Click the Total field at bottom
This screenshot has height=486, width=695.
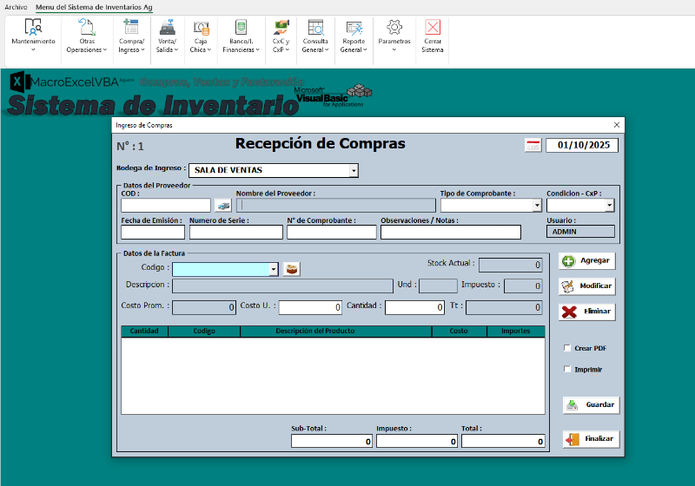pyautogui.click(x=503, y=441)
